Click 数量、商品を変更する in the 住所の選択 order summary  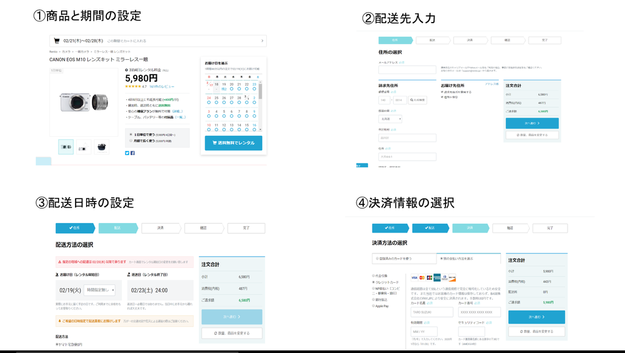point(532,135)
